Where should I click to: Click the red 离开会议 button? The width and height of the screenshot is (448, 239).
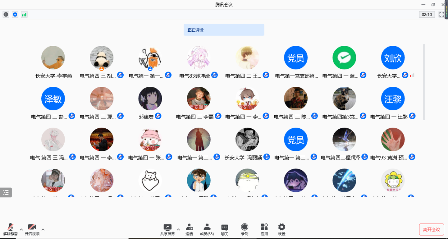pos(431,229)
